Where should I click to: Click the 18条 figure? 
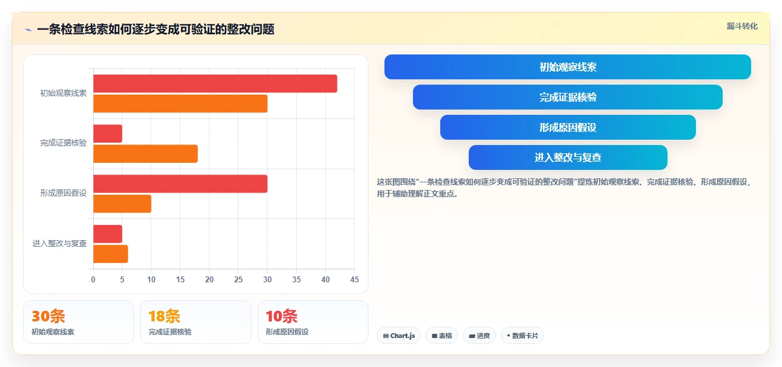[x=164, y=316]
